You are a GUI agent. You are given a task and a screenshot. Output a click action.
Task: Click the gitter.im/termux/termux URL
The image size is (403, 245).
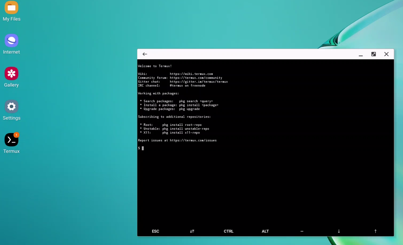coord(199,82)
